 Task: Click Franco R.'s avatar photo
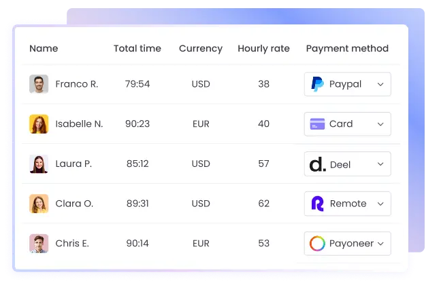click(x=39, y=84)
